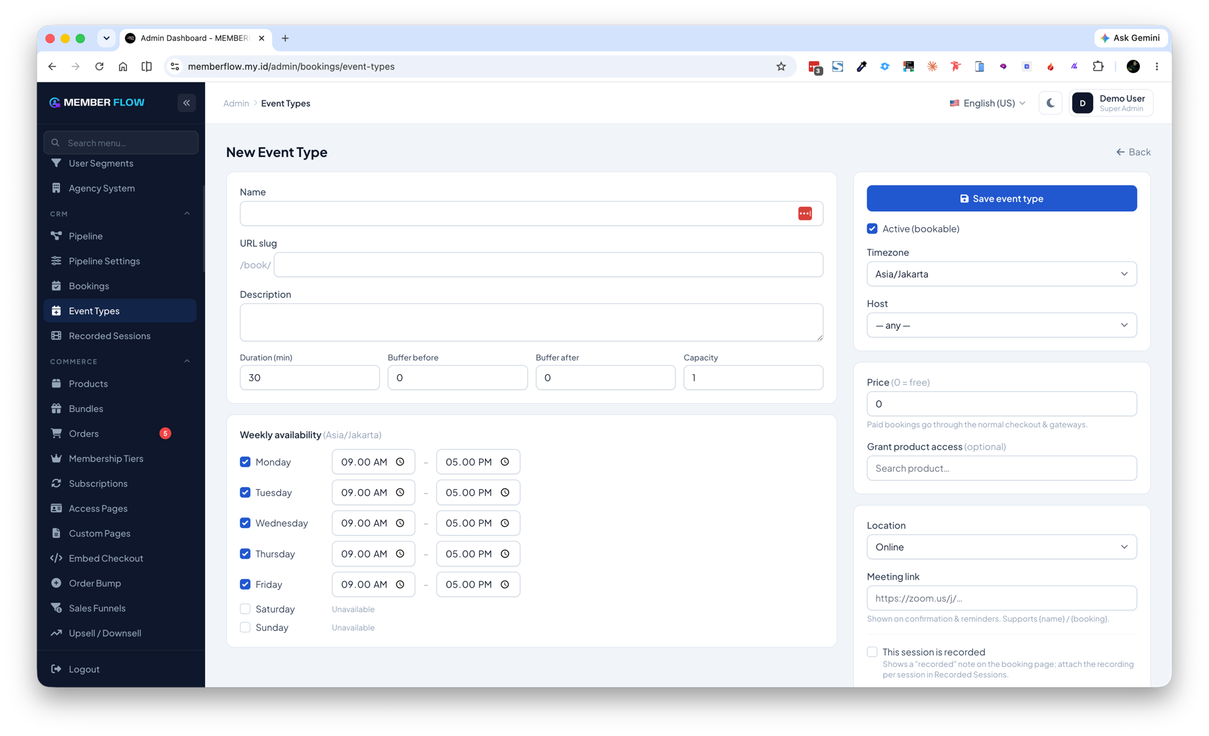Open Sales Funnels menu item
1209x736 pixels.
[x=120, y=608]
